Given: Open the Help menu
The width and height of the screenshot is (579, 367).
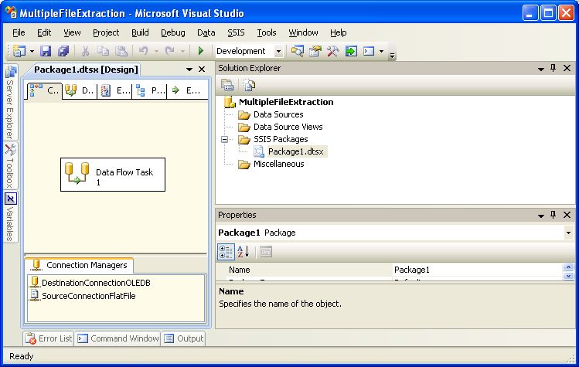Looking at the screenshot, I should 339,32.
